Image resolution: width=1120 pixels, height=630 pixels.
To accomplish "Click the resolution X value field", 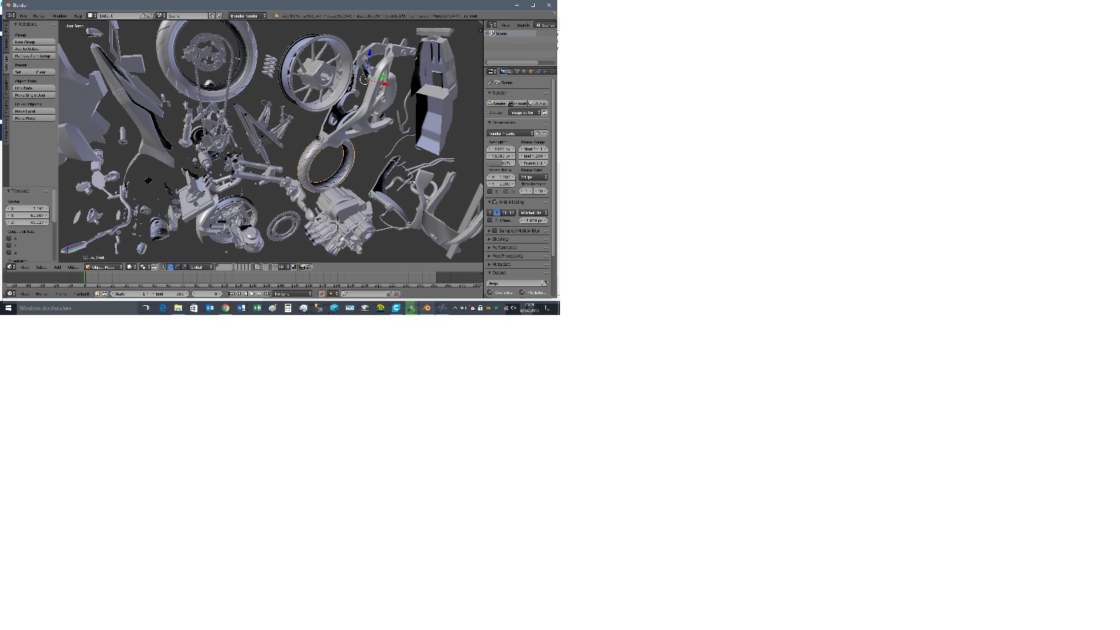I will (500, 149).
